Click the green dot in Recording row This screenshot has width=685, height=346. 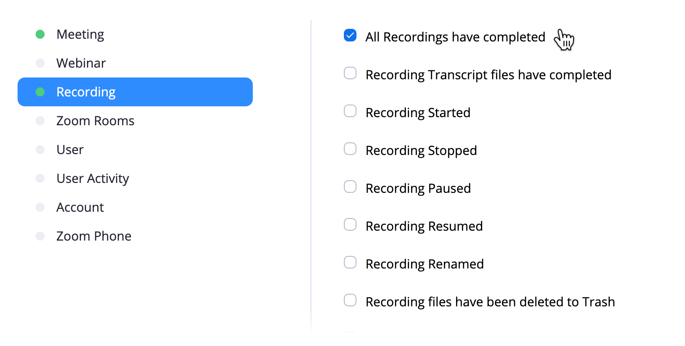(x=40, y=92)
